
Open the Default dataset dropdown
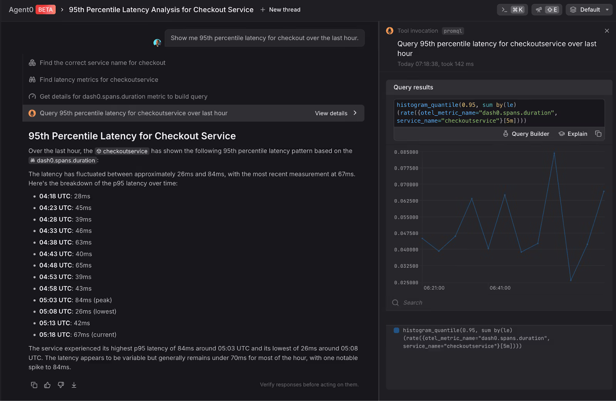589,10
